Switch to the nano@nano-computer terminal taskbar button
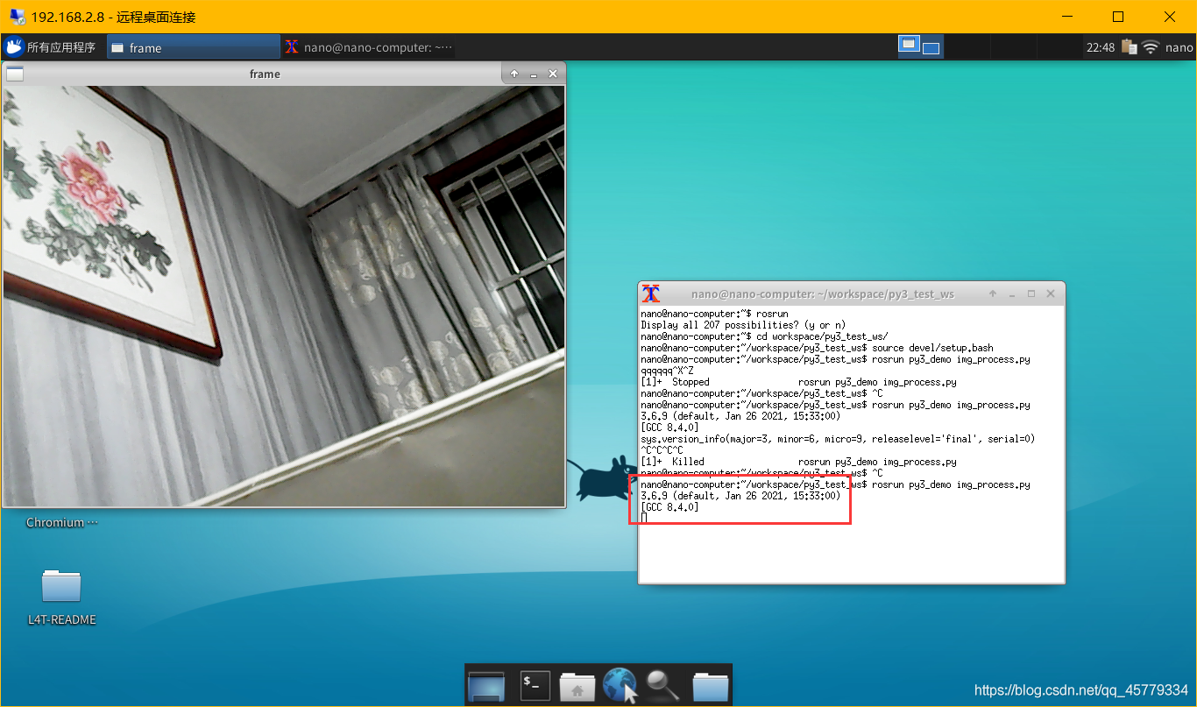Screen dimensions: 1197x707 (368, 47)
